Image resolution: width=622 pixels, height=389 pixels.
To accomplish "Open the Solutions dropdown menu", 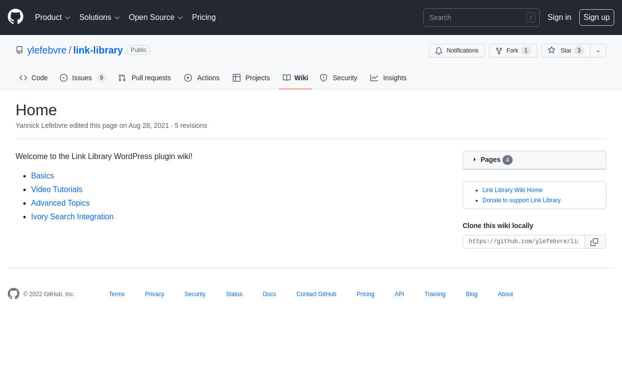I will [99, 18].
